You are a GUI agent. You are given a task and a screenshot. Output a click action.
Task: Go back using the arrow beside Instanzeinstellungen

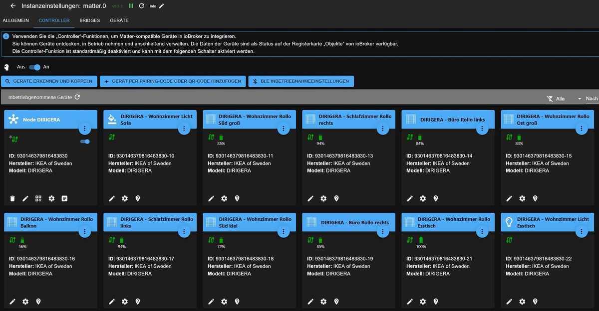[13, 6]
